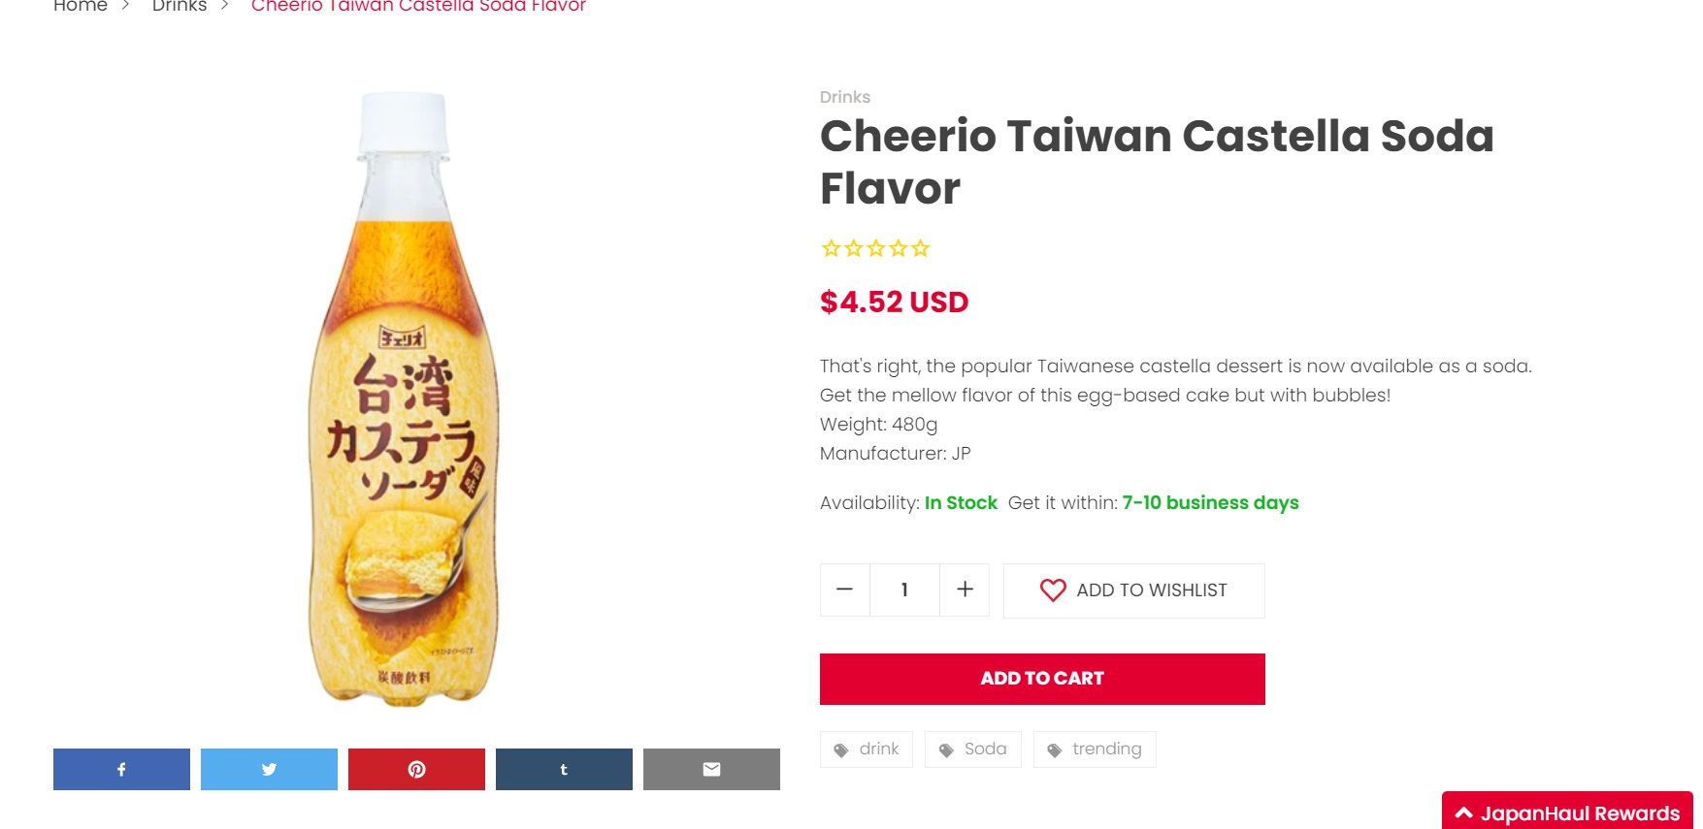Share product via email icon
The width and height of the screenshot is (1703, 829).
click(x=711, y=769)
